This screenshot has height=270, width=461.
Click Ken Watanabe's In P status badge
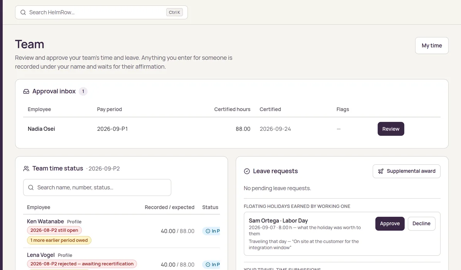click(211, 231)
